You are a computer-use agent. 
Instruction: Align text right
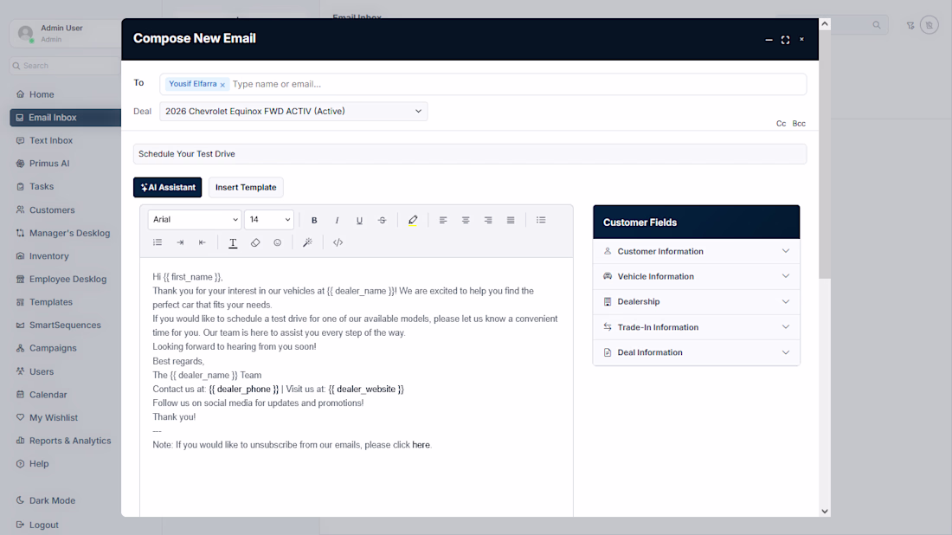click(488, 220)
